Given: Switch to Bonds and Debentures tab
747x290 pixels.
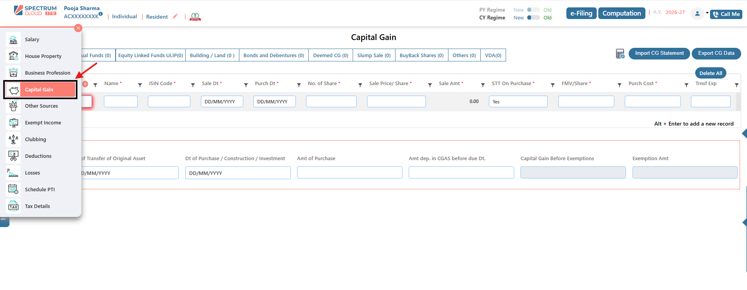Looking at the screenshot, I should pos(274,55).
